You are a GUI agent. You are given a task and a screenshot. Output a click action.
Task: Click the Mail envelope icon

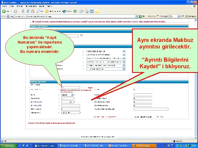pos(81,11)
